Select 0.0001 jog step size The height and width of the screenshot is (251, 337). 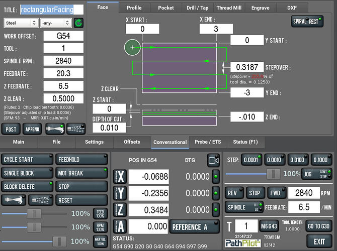(x=251, y=160)
